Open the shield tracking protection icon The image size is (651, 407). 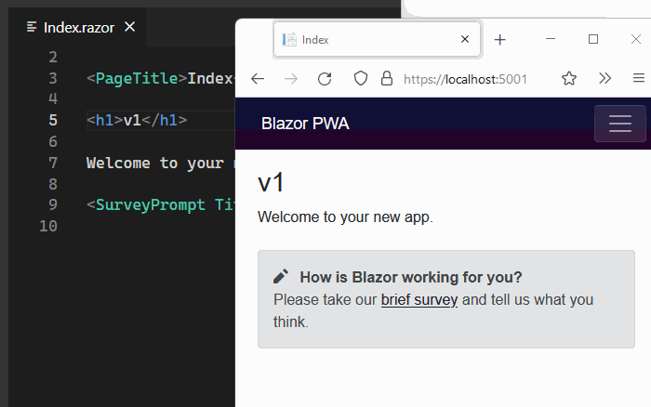pyautogui.click(x=361, y=78)
